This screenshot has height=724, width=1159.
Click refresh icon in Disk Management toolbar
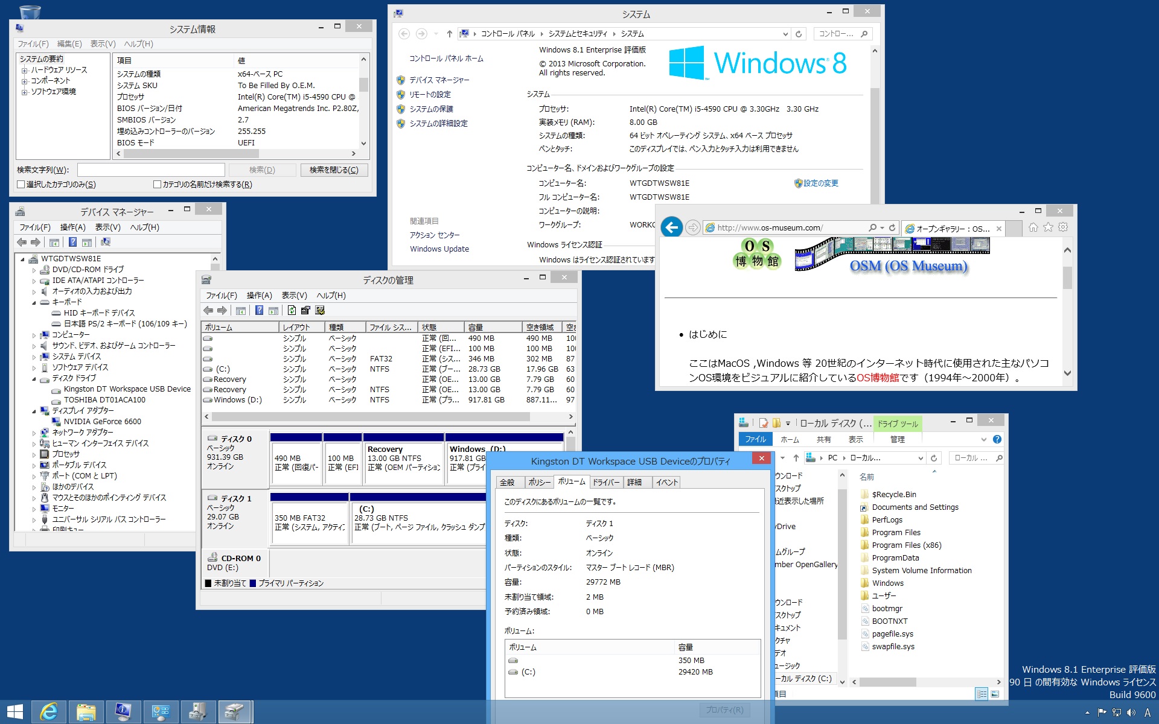(292, 310)
